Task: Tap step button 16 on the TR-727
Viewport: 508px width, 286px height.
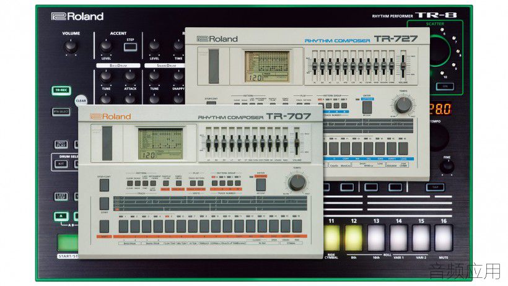Action: point(403,149)
